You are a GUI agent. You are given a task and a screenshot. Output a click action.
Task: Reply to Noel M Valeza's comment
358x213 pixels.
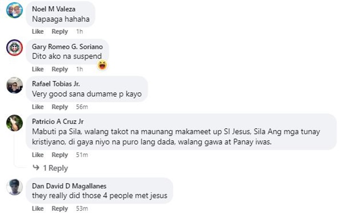click(60, 31)
